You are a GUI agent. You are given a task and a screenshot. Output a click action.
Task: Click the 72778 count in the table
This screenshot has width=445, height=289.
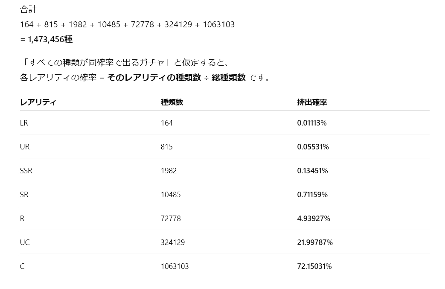click(171, 219)
